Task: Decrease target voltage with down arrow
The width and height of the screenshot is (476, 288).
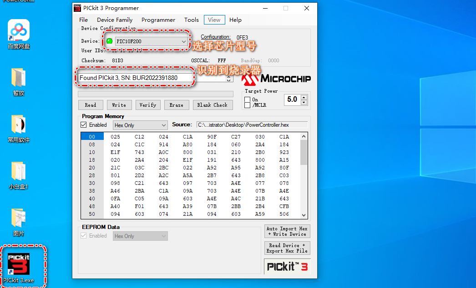Action: point(304,103)
